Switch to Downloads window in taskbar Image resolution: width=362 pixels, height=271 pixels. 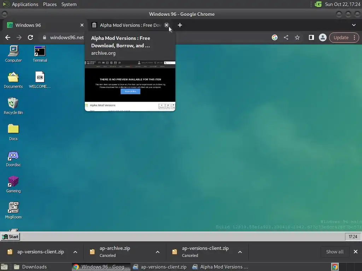30,267
